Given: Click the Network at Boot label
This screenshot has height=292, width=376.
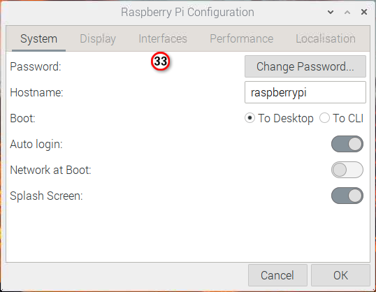Looking at the screenshot, I should (x=50, y=170).
